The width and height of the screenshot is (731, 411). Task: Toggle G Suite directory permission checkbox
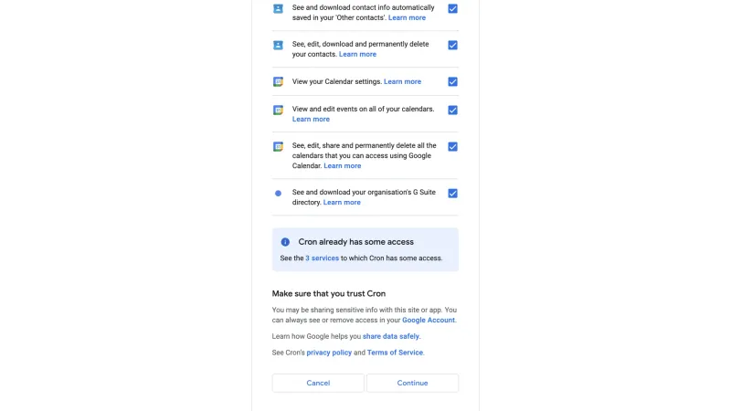(x=452, y=194)
